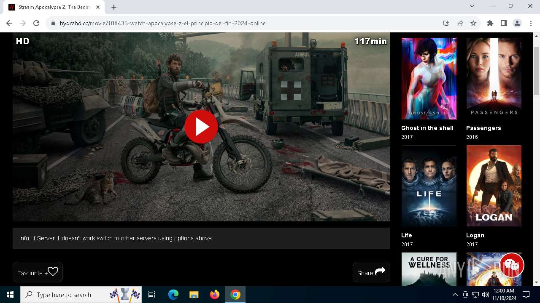Image resolution: width=540 pixels, height=303 pixels.
Task: Open the red chat bubble widget
Action: click(512, 265)
